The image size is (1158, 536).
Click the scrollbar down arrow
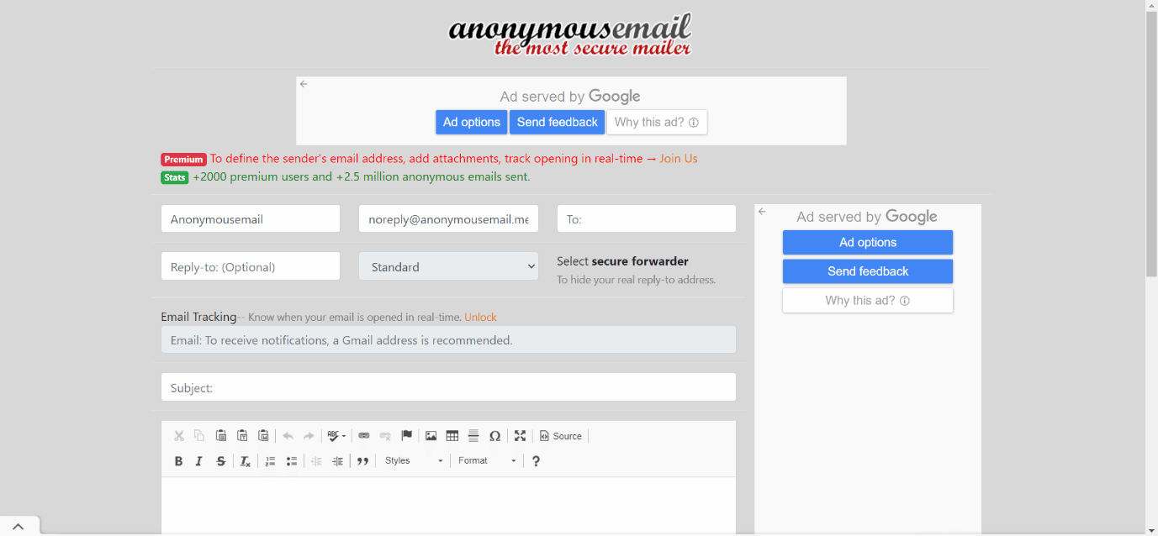[1151, 529]
